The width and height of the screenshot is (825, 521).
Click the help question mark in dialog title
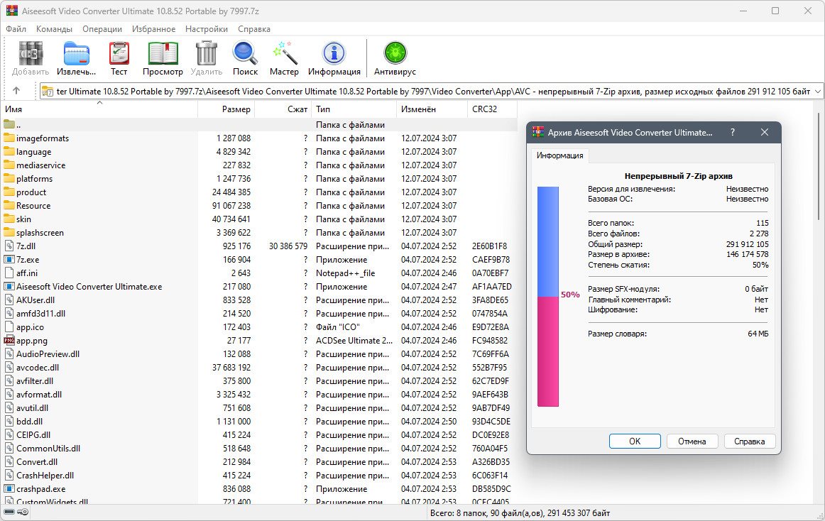coord(732,133)
